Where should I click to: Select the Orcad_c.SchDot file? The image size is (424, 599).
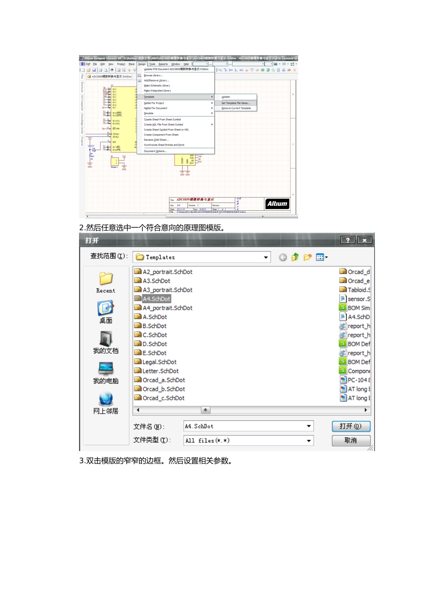click(x=159, y=398)
